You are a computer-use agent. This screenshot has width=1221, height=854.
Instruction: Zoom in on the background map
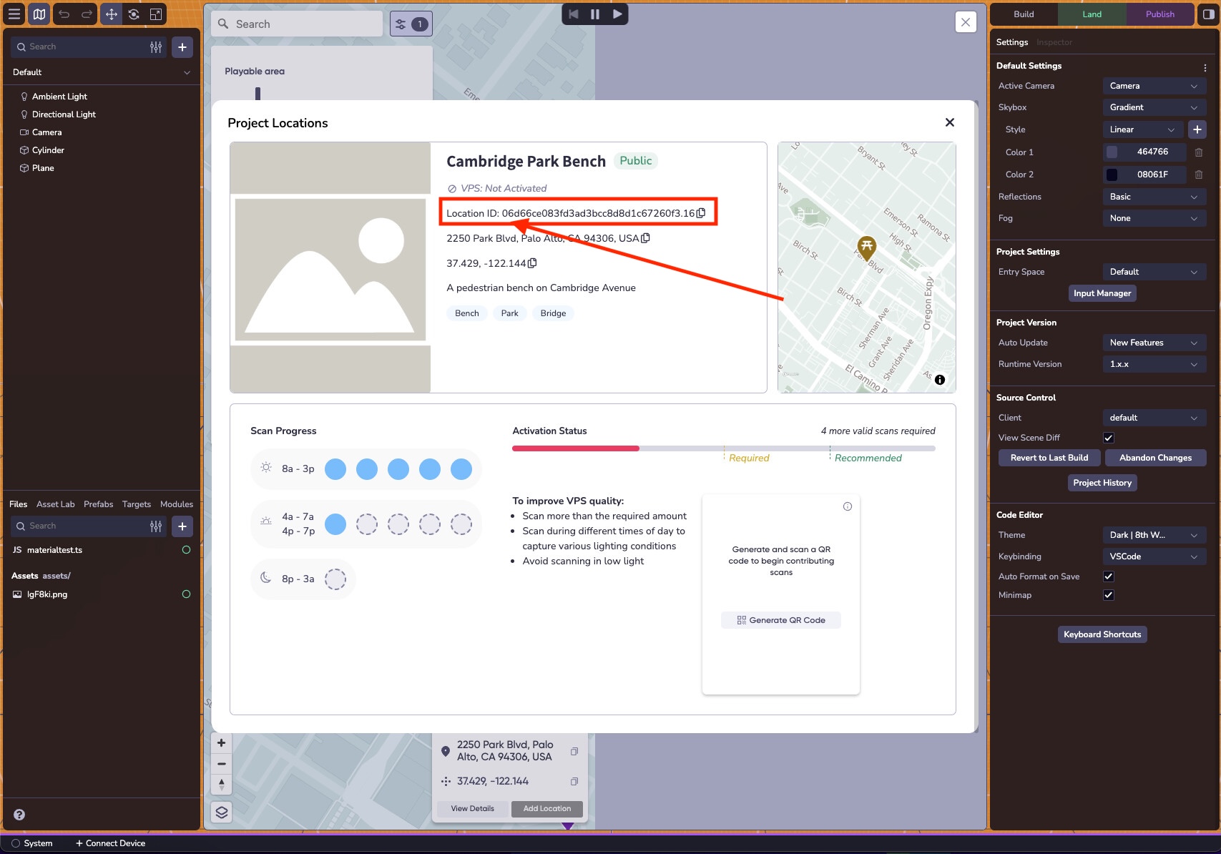pyautogui.click(x=222, y=743)
